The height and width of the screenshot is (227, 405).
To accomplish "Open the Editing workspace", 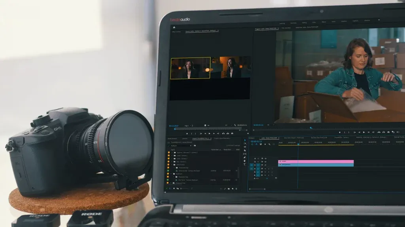I will click(304, 22).
